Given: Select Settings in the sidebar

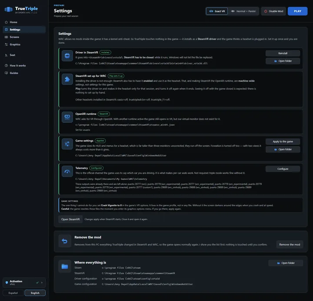Looking at the screenshot, I should click(x=24, y=30).
